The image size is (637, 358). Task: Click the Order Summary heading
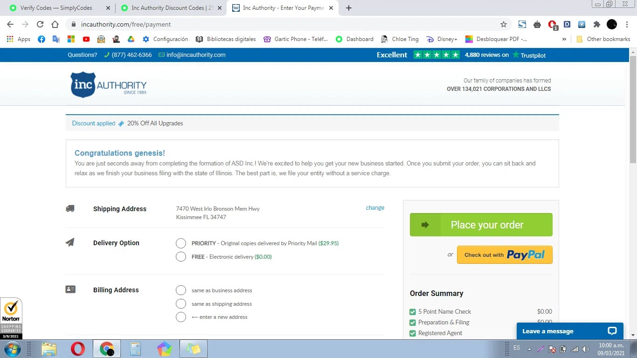[x=436, y=293]
